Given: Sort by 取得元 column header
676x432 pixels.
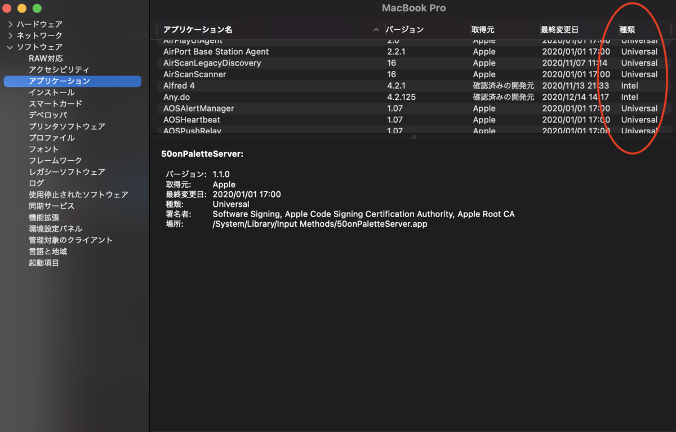Looking at the screenshot, I should (483, 29).
